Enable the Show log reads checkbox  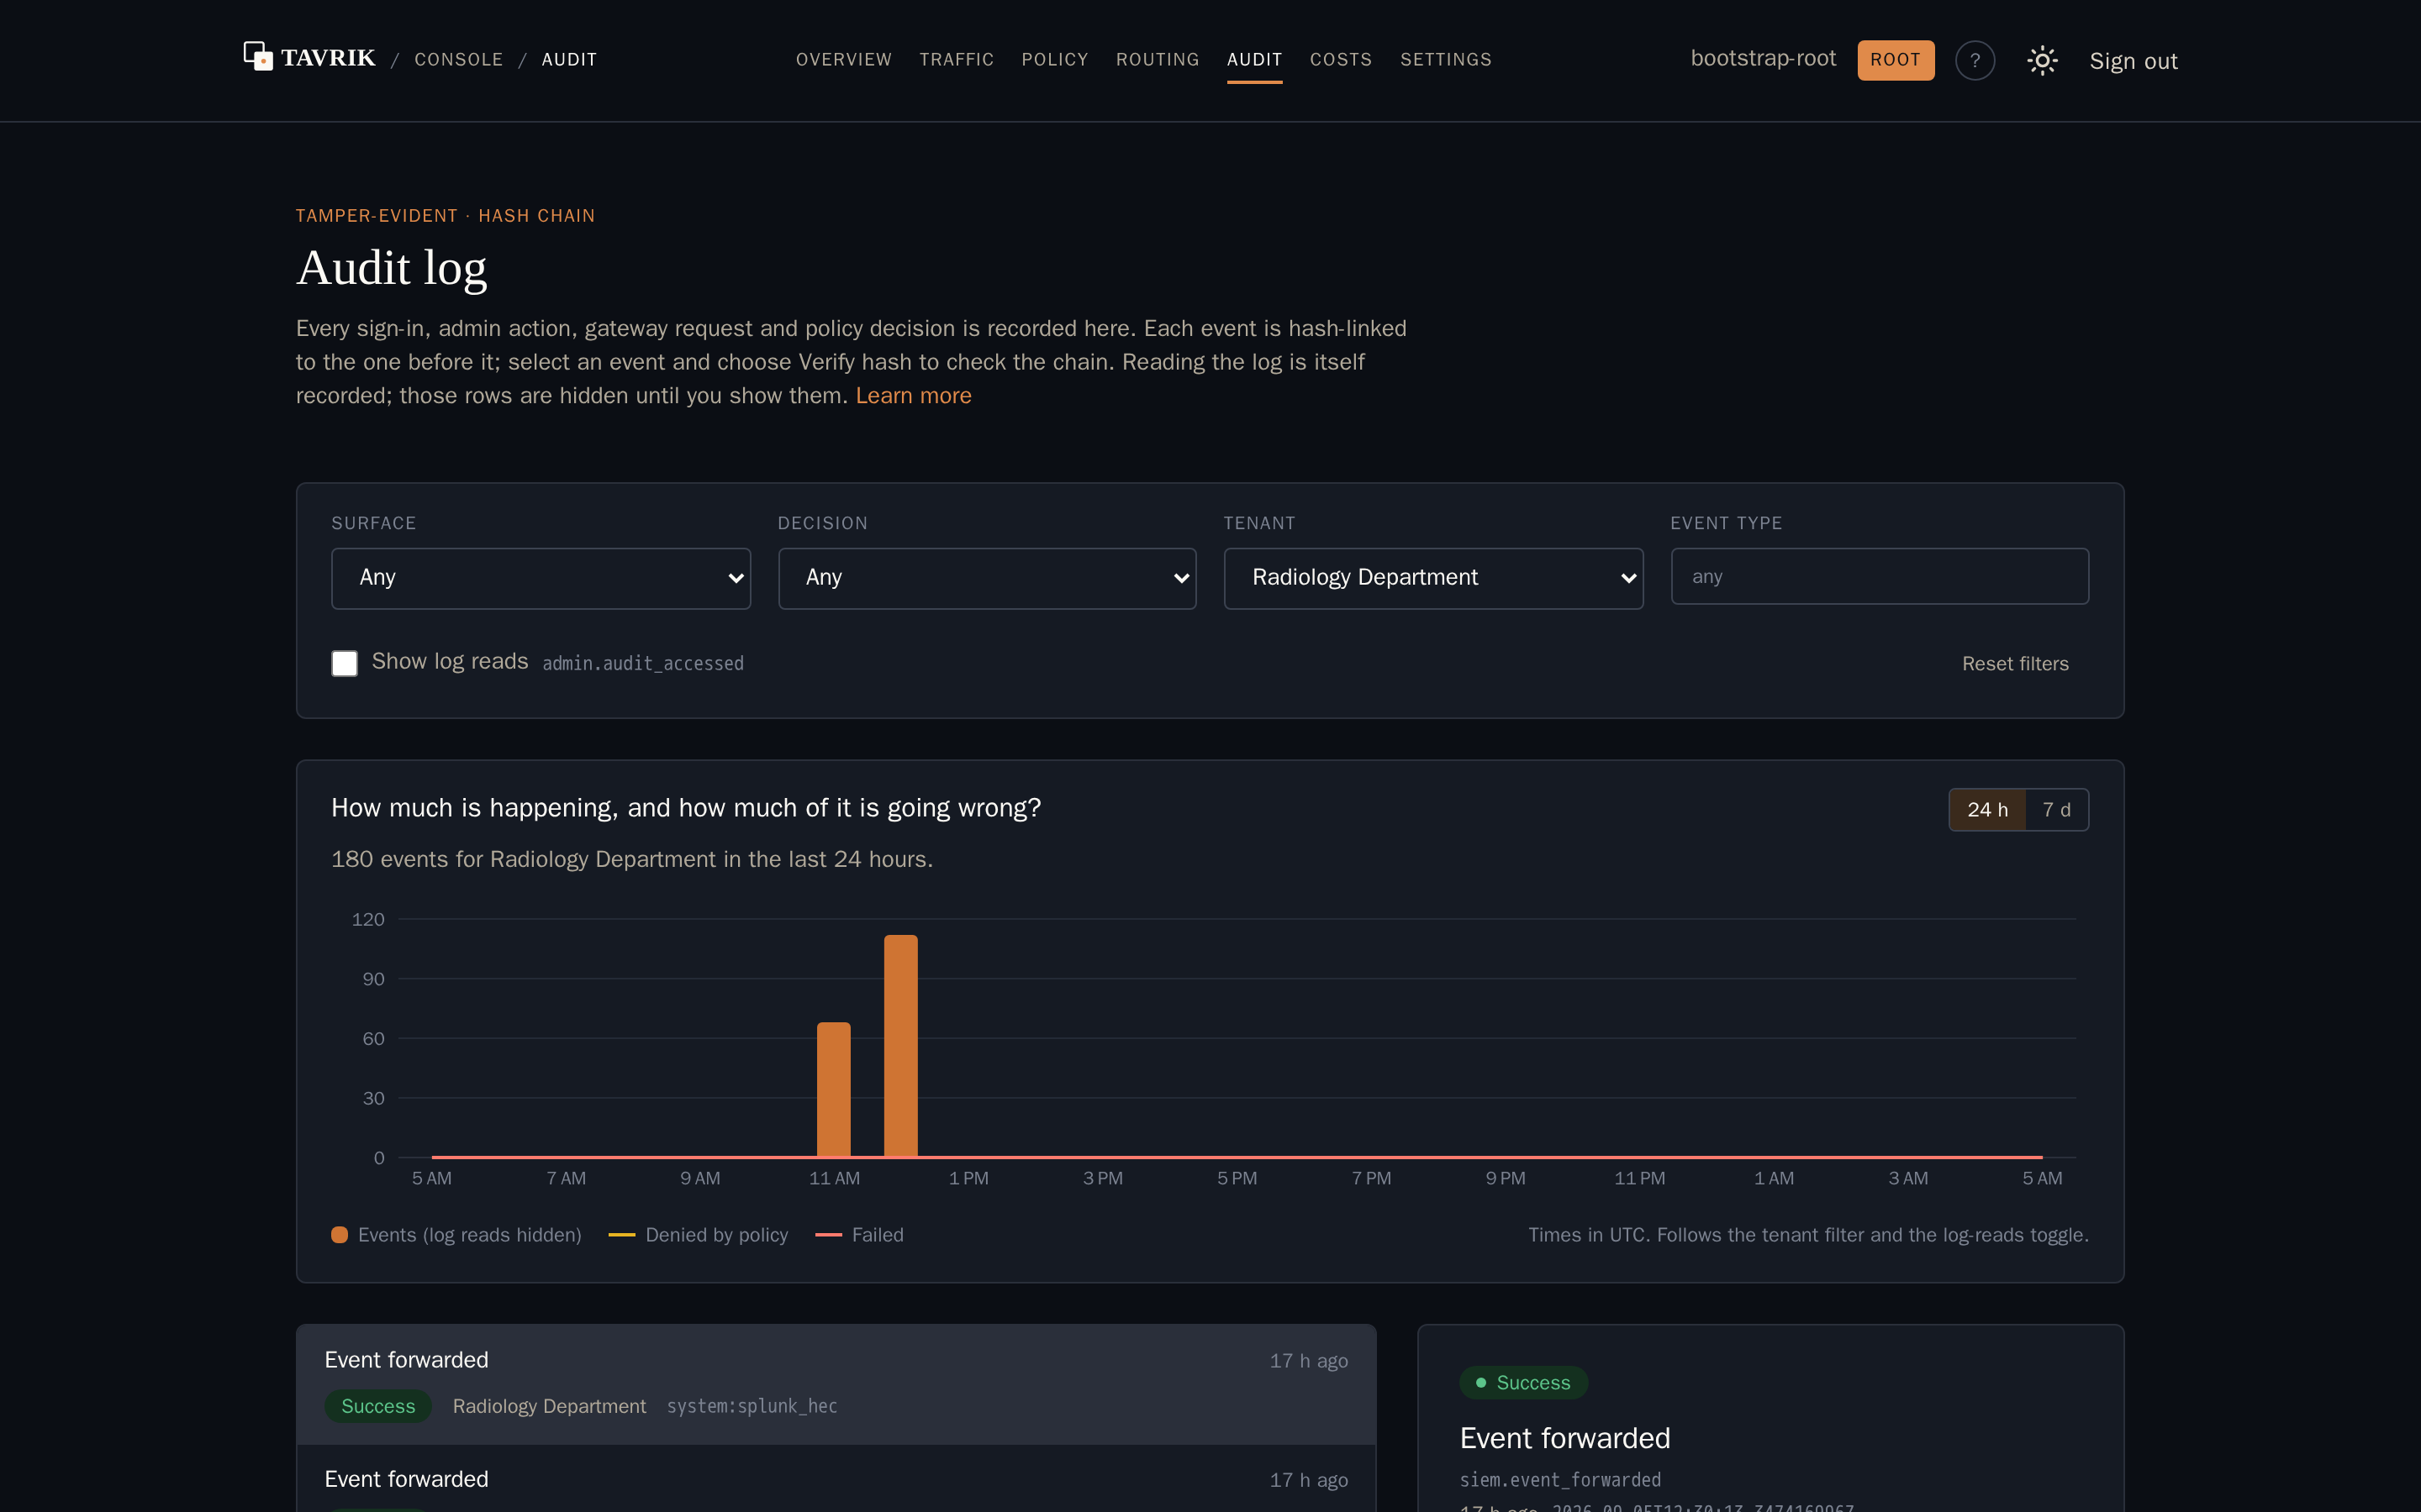pyautogui.click(x=344, y=663)
